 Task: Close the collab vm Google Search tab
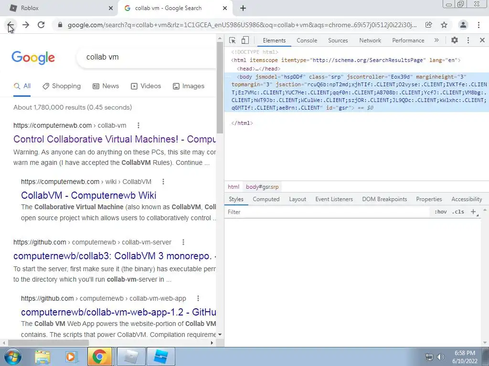tap(225, 8)
